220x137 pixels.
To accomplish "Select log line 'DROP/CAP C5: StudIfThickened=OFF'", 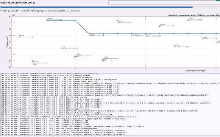I will (x=99, y=111).
